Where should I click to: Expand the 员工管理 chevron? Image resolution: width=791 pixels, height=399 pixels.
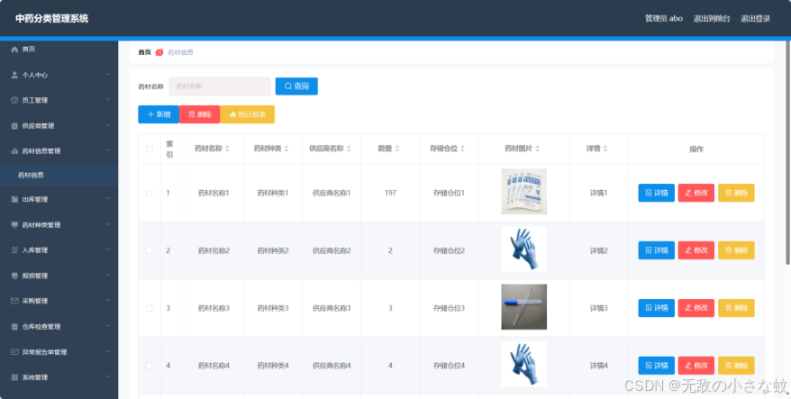(108, 100)
